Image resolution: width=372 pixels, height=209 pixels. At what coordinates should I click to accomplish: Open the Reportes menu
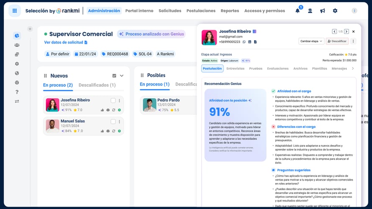(x=230, y=11)
